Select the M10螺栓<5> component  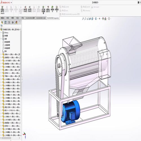coord(11,129)
